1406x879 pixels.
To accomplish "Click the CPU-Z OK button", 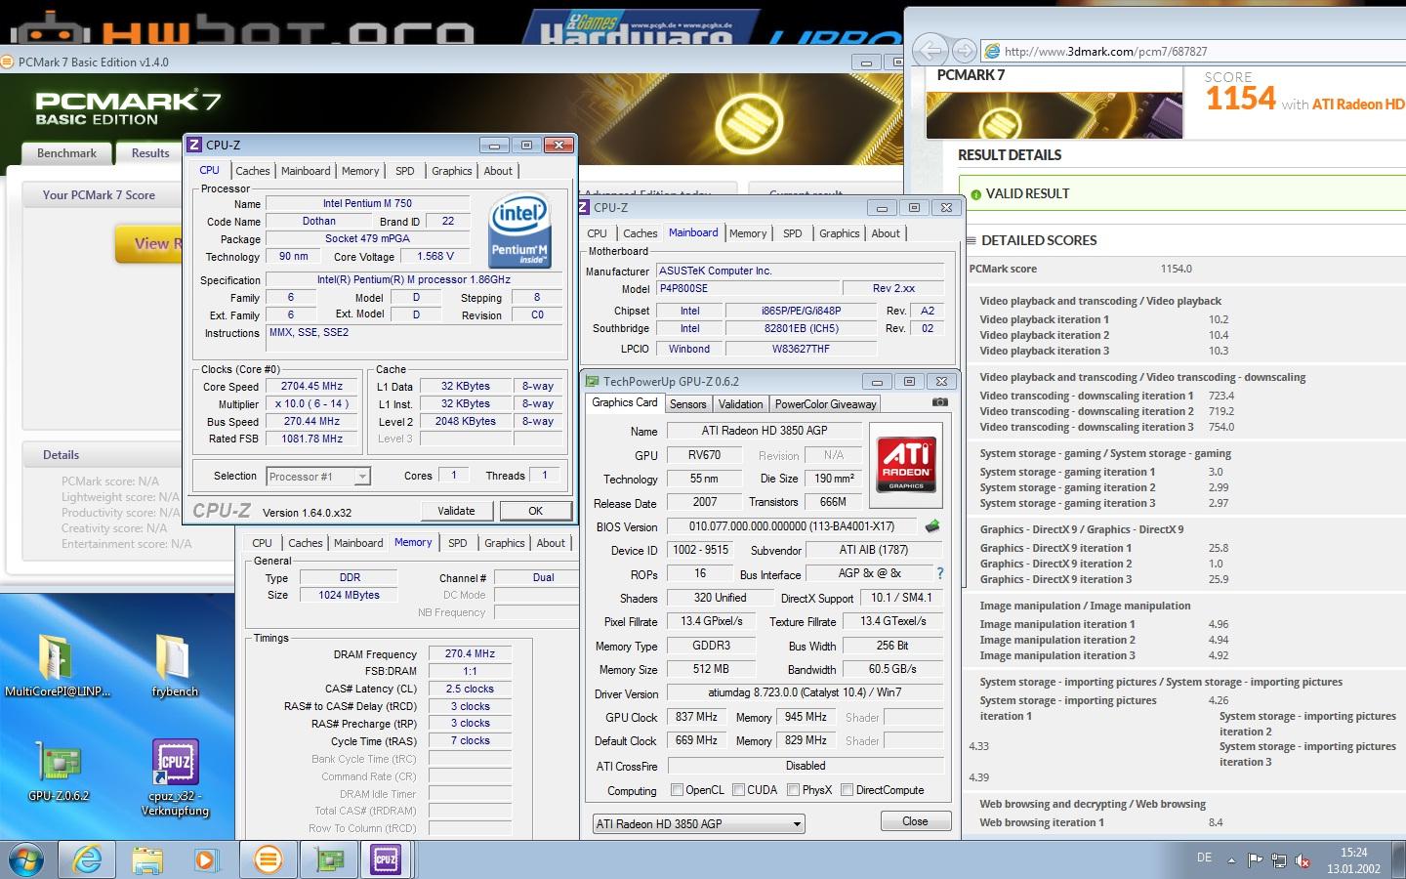I will tap(535, 511).
